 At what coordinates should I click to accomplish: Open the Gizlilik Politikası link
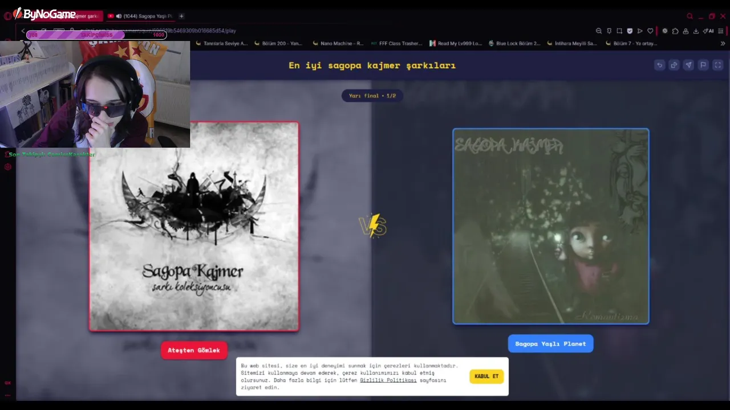(388, 380)
